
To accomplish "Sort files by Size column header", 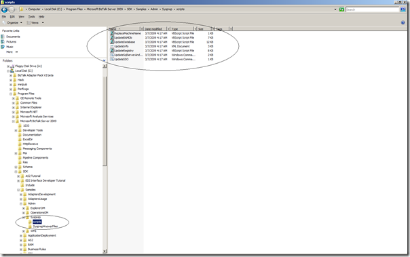I will point(200,28).
